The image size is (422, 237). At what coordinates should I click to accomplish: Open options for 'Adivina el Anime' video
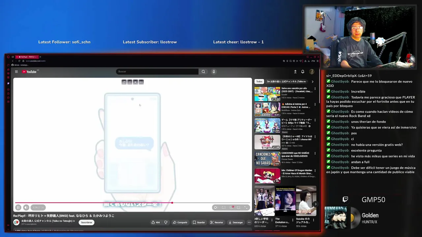point(315,104)
